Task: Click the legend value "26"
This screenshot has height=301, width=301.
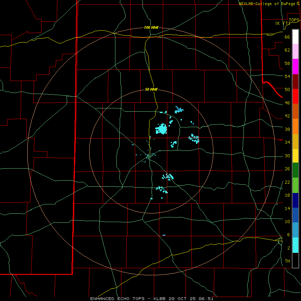Action: pyautogui.click(x=287, y=169)
